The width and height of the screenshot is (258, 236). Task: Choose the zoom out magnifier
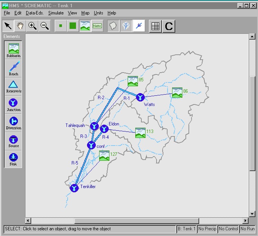click(44, 26)
